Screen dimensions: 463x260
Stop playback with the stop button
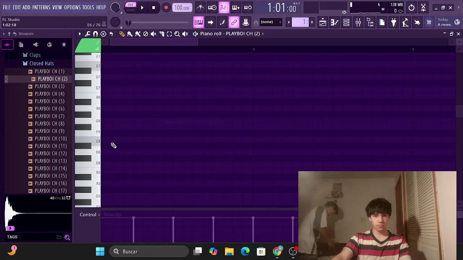click(153, 7)
